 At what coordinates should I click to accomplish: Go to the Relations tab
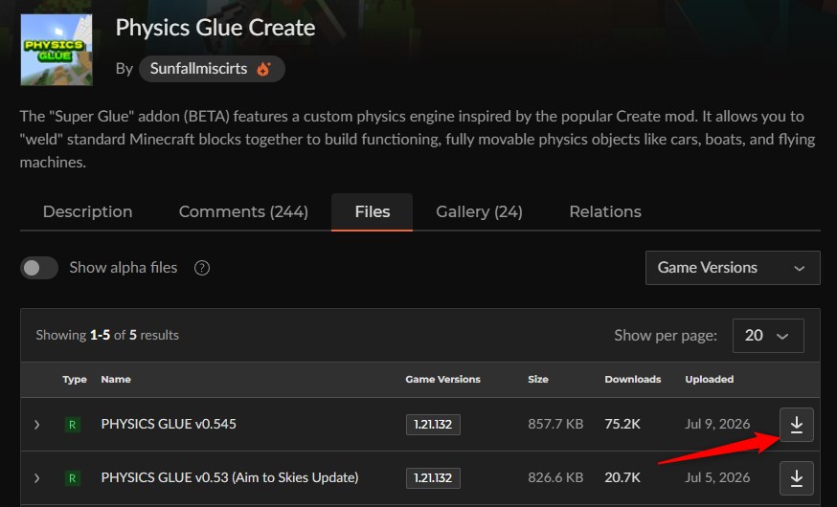click(x=605, y=211)
